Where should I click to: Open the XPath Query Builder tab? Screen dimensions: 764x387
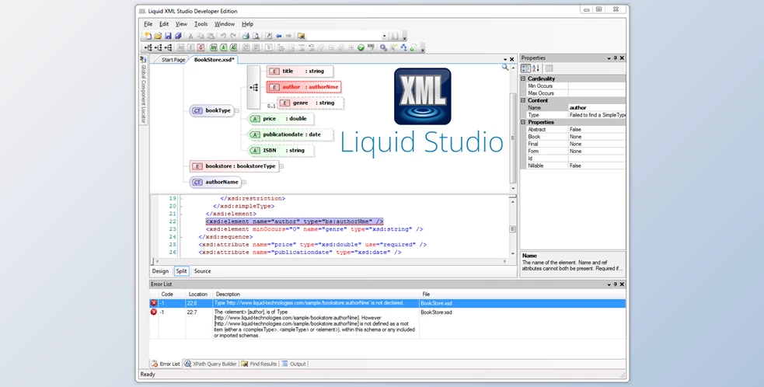(211, 364)
